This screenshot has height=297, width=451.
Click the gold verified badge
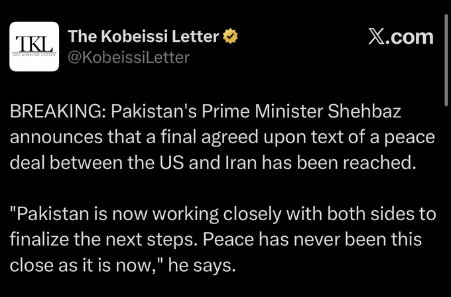230,36
